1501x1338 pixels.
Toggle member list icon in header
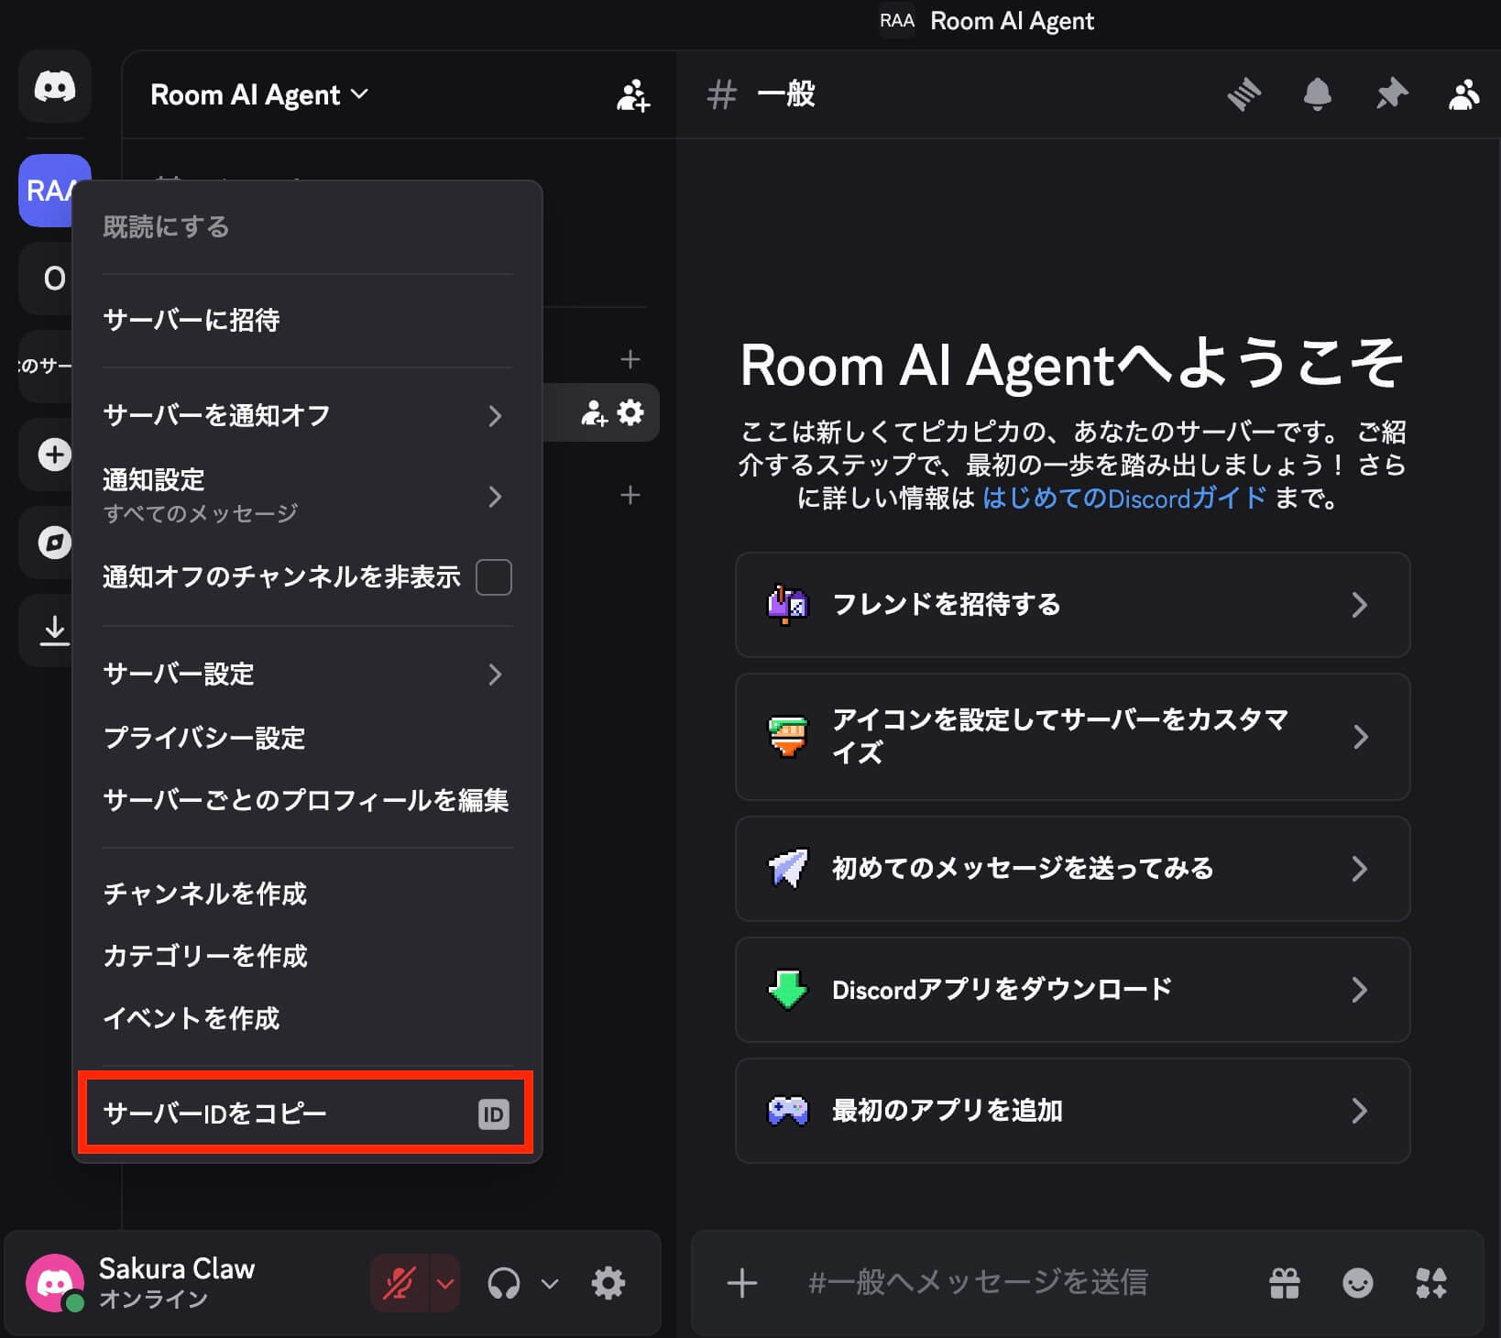point(1463,94)
